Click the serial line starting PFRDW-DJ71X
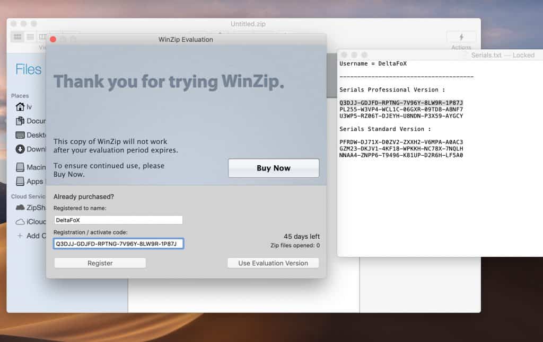Screen dimensions: 543x342 point(401,142)
